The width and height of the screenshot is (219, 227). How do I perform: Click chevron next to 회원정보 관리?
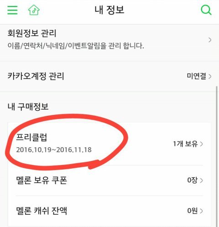(x=210, y=40)
